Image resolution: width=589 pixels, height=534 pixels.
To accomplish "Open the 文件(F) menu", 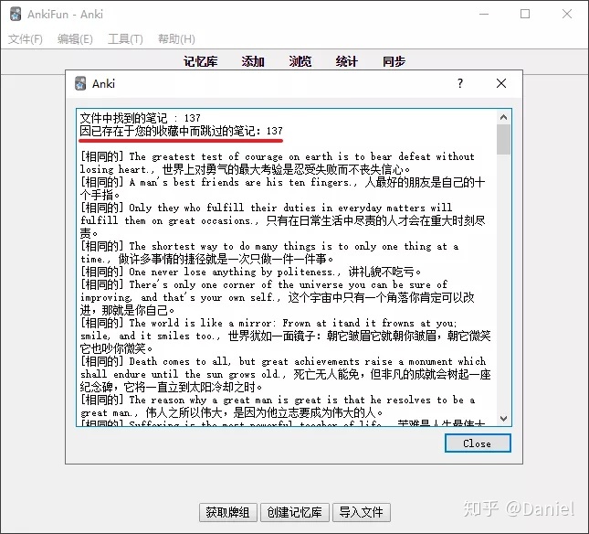I will [26, 39].
